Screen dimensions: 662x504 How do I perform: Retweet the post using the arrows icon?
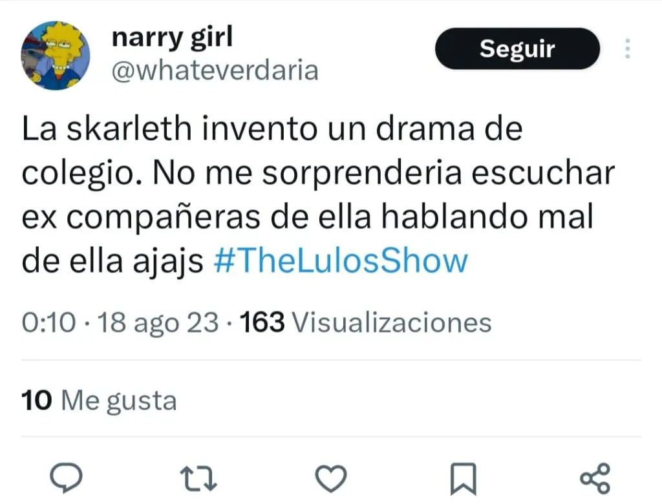198,479
